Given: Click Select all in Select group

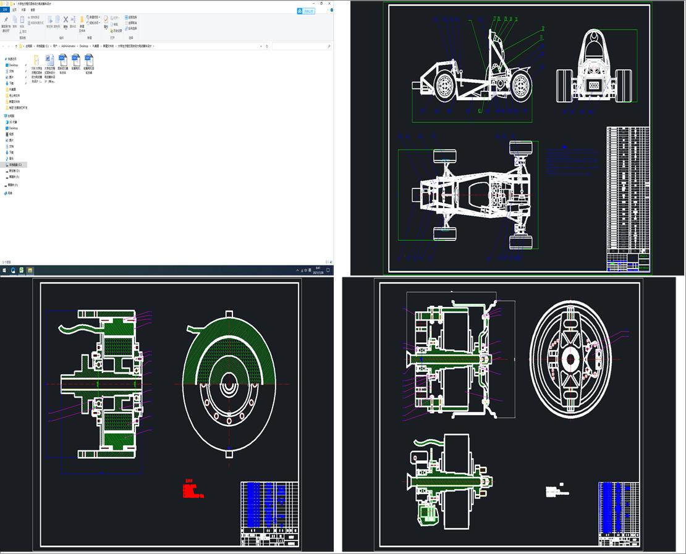Looking at the screenshot, I should coord(131,17).
